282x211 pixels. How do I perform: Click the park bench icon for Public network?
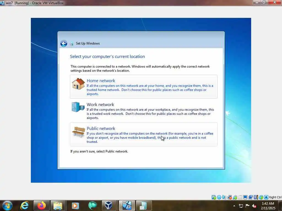[x=78, y=132]
